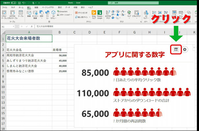Click the 画像 (Pictures) icon
This screenshot has width=199, height=131.
(x=29, y=13)
